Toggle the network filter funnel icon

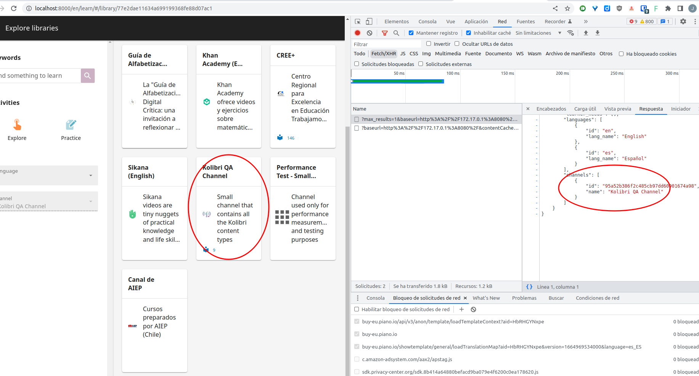pyautogui.click(x=385, y=33)
